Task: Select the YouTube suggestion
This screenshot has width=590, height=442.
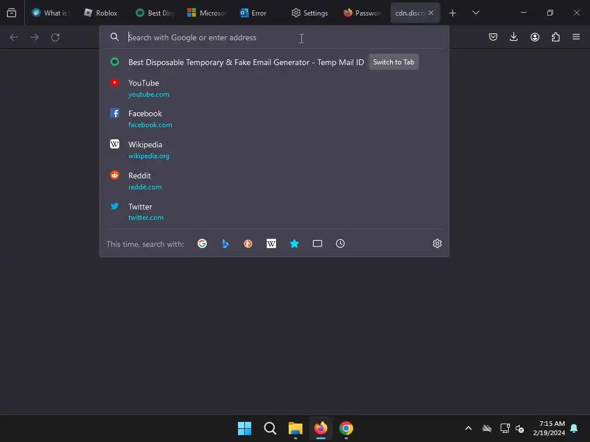Action: pos(274,88)
